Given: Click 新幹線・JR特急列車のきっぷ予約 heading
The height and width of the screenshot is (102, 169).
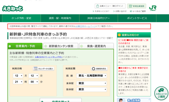Looking at the screenshot, I should 38,34.
